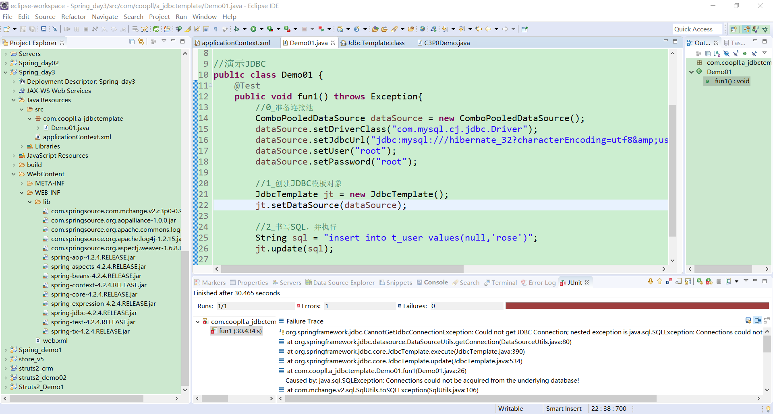Viewport: 773px width, 414px height.
Task: Expand the Spring_day02 project node
Action: [x=5, y=63]
